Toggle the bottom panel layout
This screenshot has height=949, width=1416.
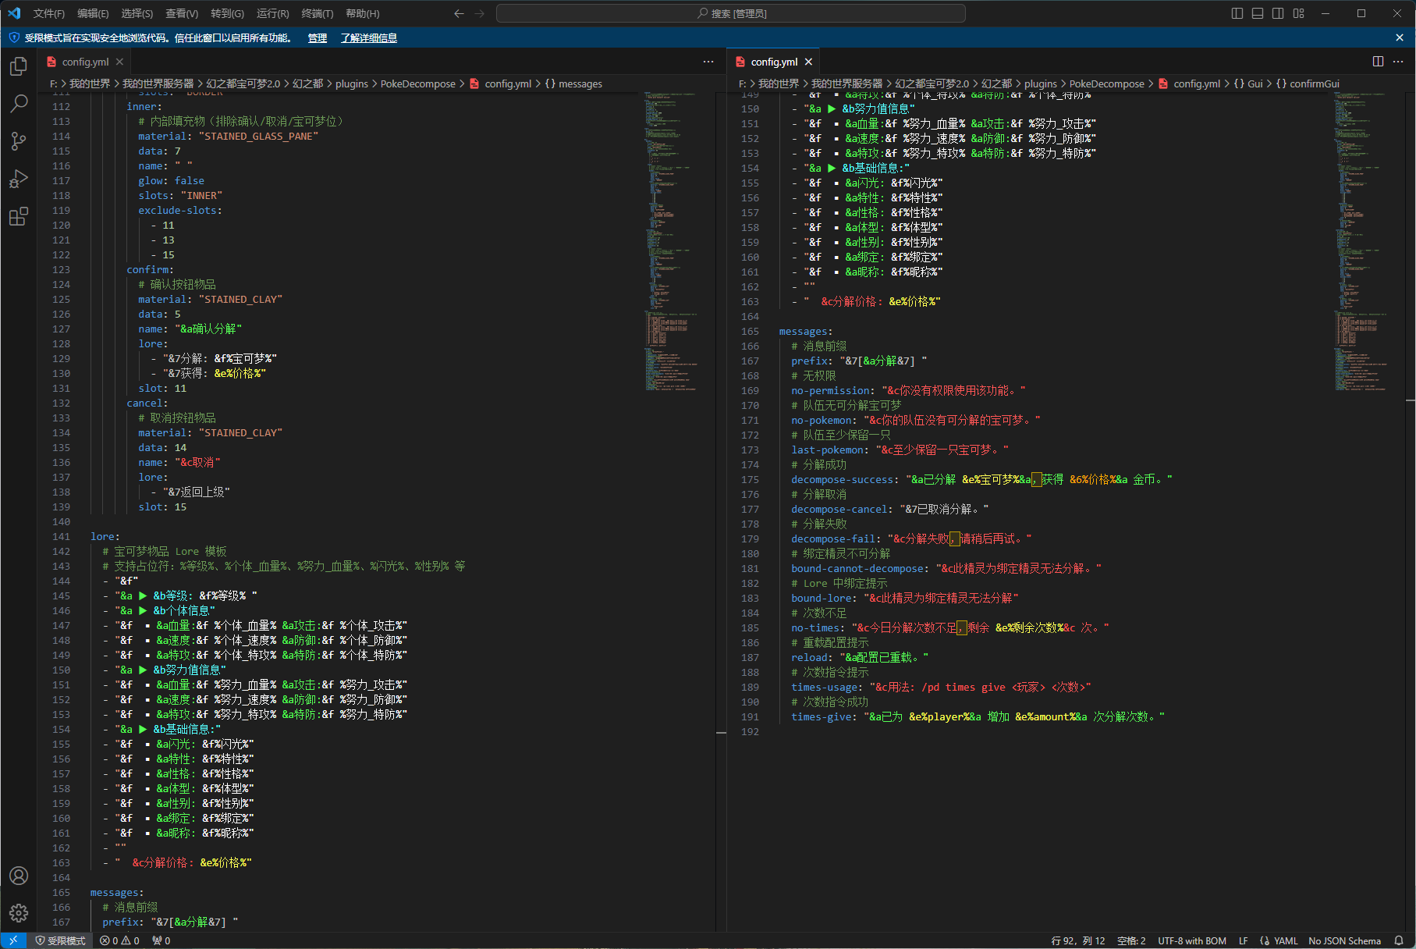click(1258, 13)
